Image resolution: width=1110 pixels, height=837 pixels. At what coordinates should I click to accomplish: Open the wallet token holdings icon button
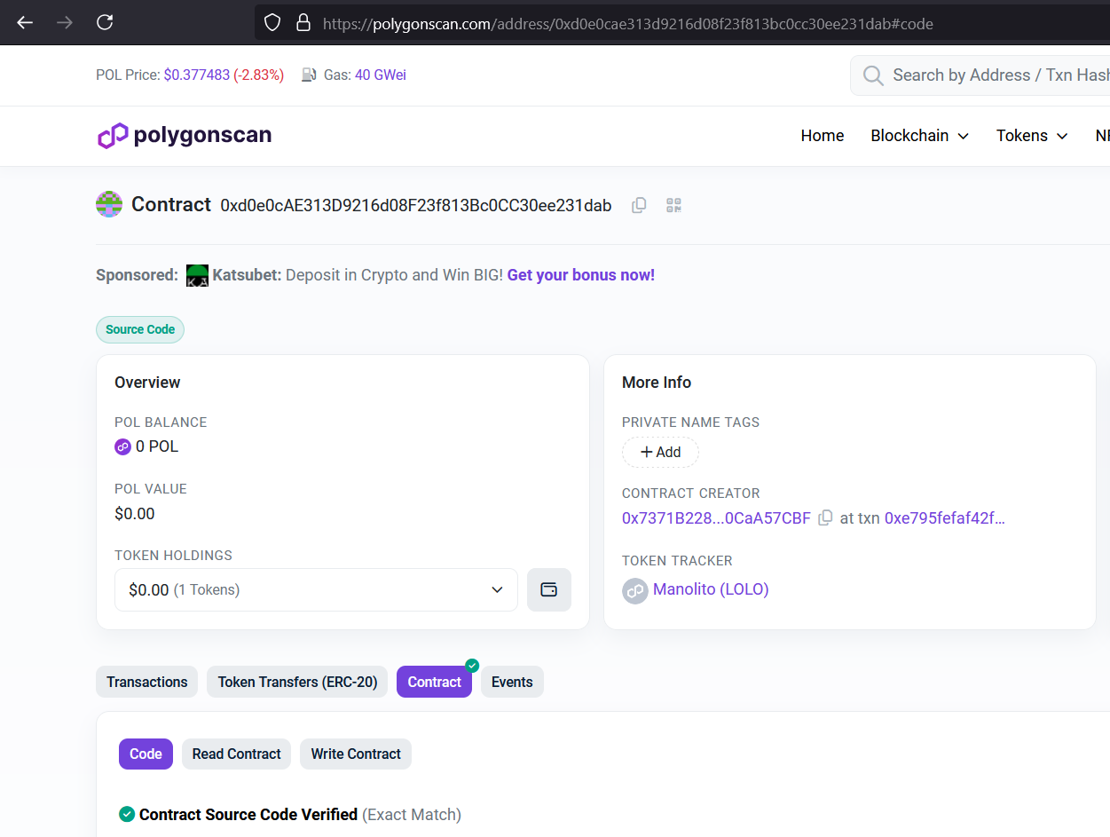click(x=548, y=590)
